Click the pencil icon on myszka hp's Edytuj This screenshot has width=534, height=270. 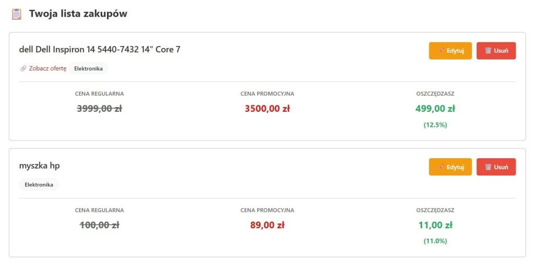(x=441, y=167)
